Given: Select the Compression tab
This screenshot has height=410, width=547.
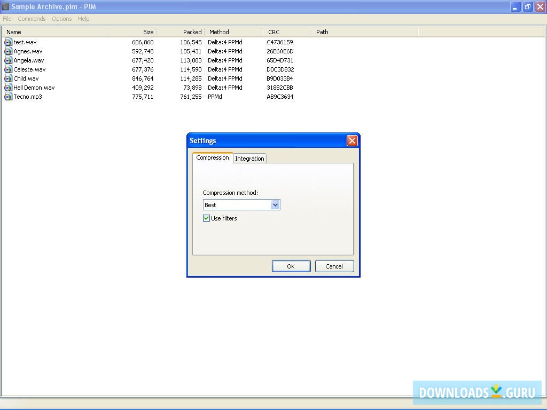Looking at the screenshot, I should (x=213, y=157).
